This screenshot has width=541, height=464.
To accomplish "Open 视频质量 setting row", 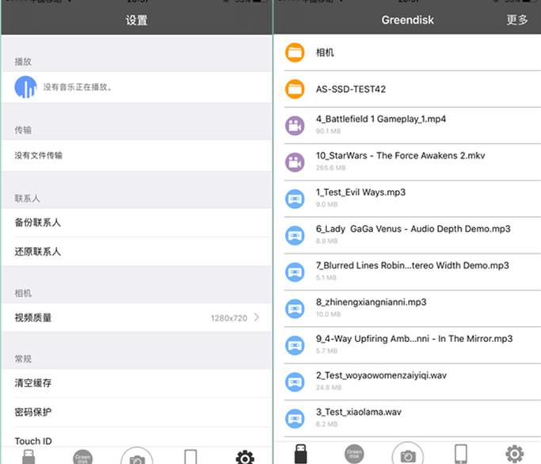I will tap(136, 318).
